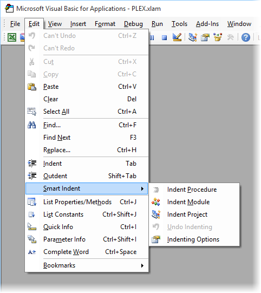This screenshot has height=293, width=261.
Task: Click the Toolbox hammer-wrench icon
Action: 230,37
